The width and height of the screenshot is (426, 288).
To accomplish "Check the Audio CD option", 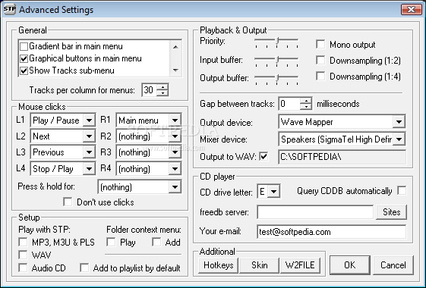I will 23,268.
